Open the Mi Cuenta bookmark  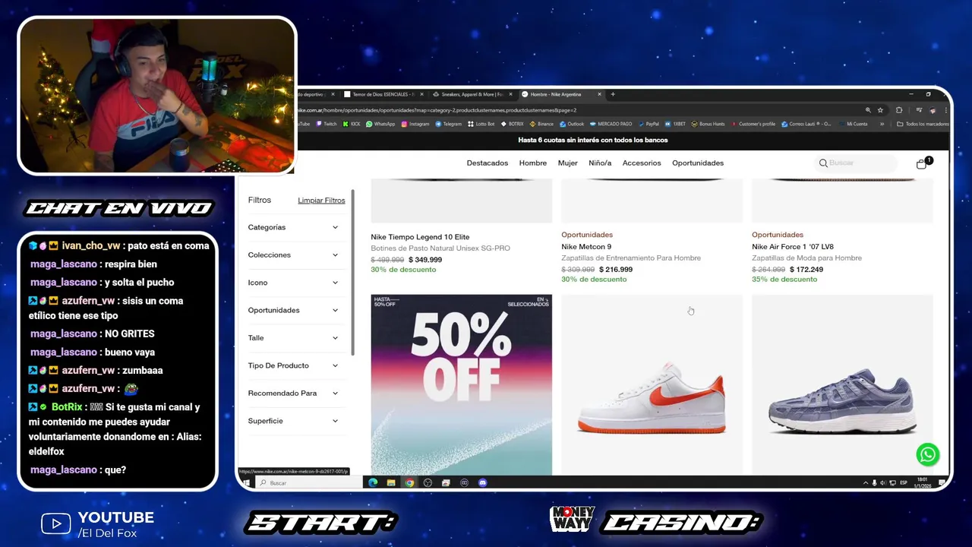click(854, 124)
